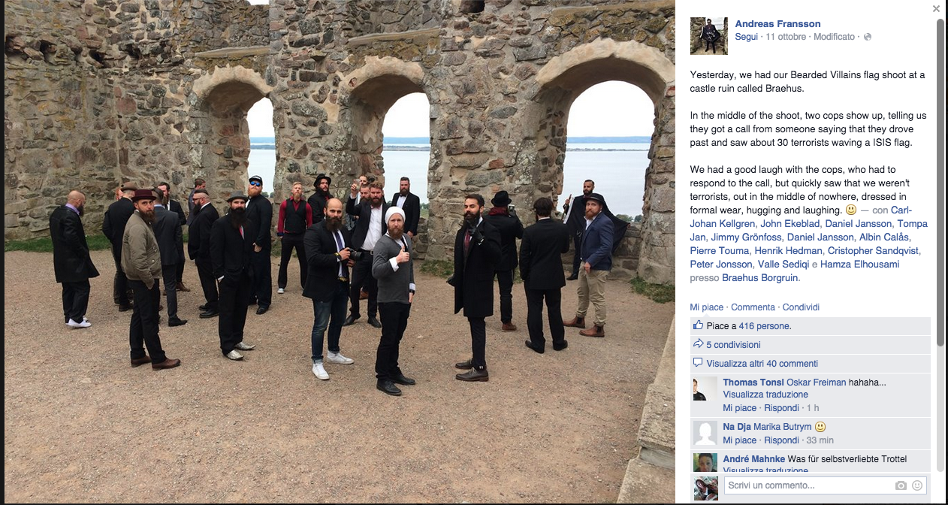Open the Braehus Borgruin location link
This screenshot has height=505, width=948.
click(760, 278)
